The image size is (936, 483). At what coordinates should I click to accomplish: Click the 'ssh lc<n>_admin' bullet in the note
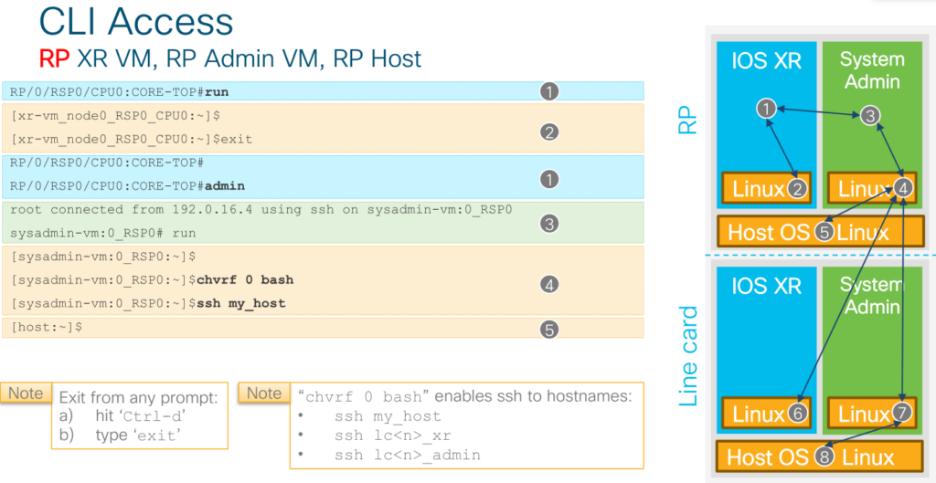pyautogui.click(x=407, y=456)
